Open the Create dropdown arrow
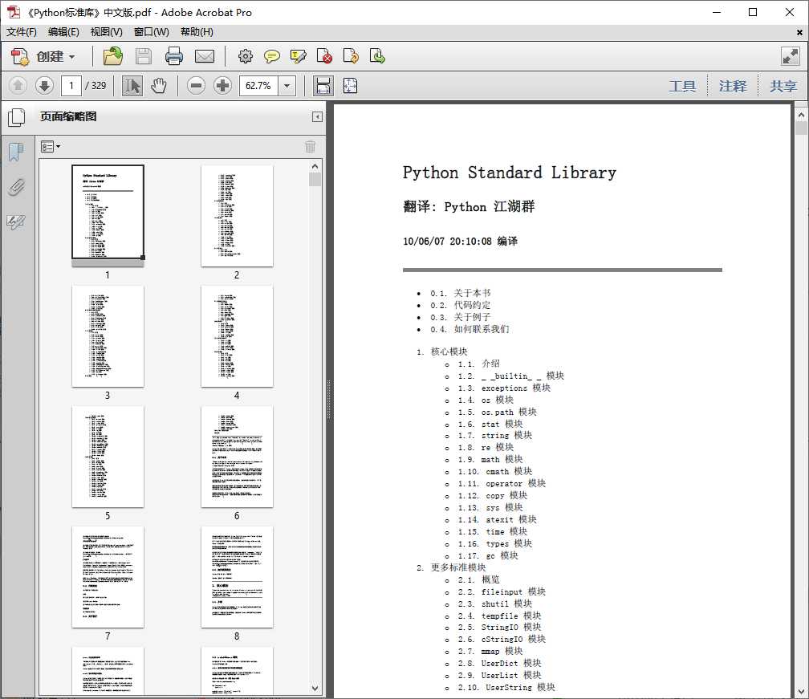Image resolution: width=809 pixels, height=699 pixels. 71,57
